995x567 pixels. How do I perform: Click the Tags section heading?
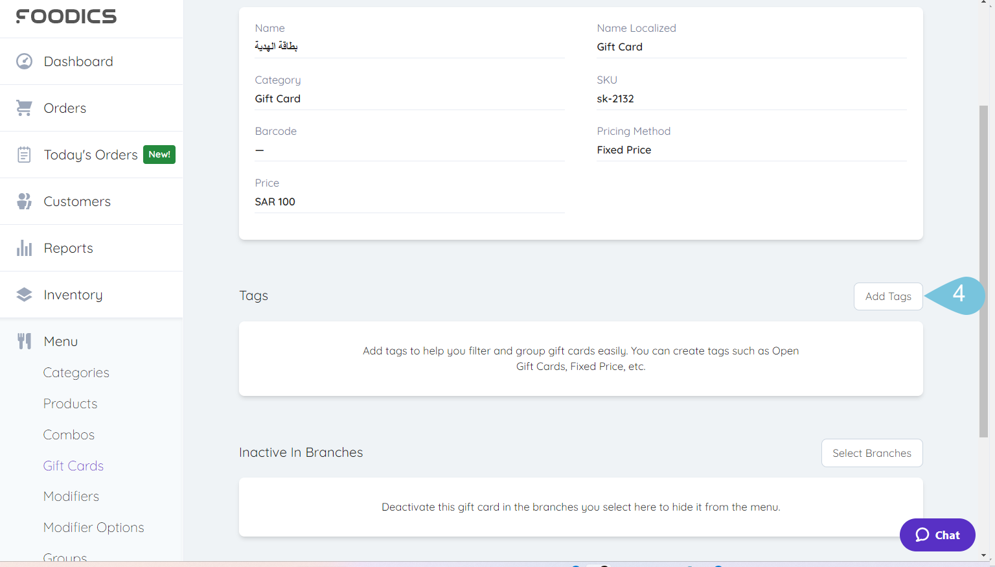253,295
